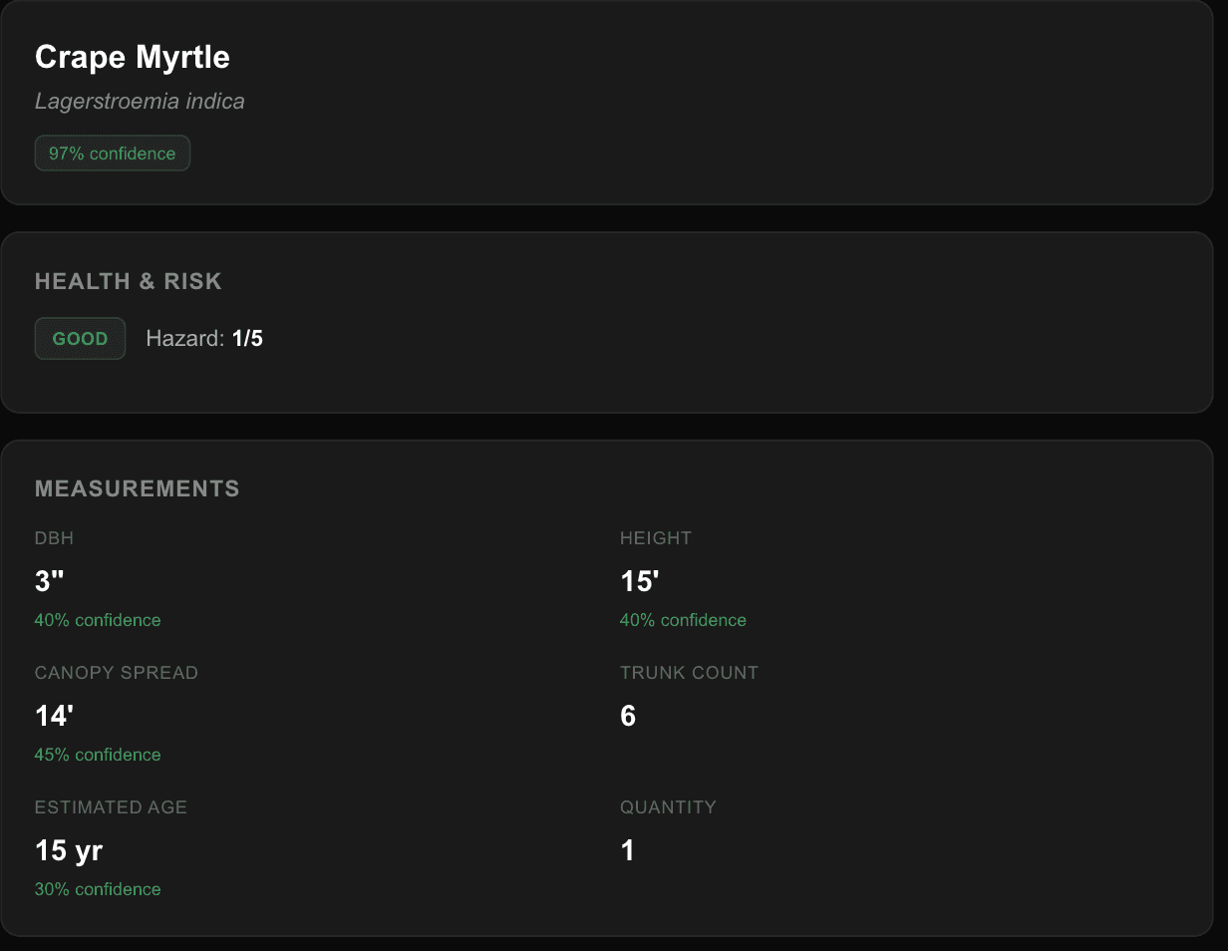Select the 15 yr estimated age value

(x=69, y=850)
